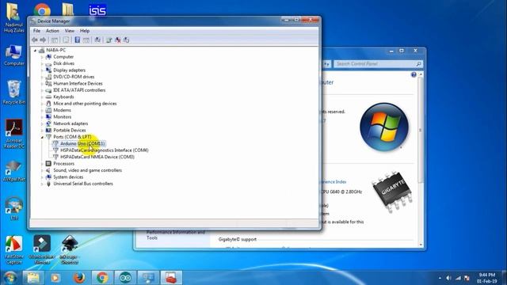Image resolution: width=507 pixels, height=285 pixels.
Task: Expand the Network adapters category
Action: click(42, 123)
